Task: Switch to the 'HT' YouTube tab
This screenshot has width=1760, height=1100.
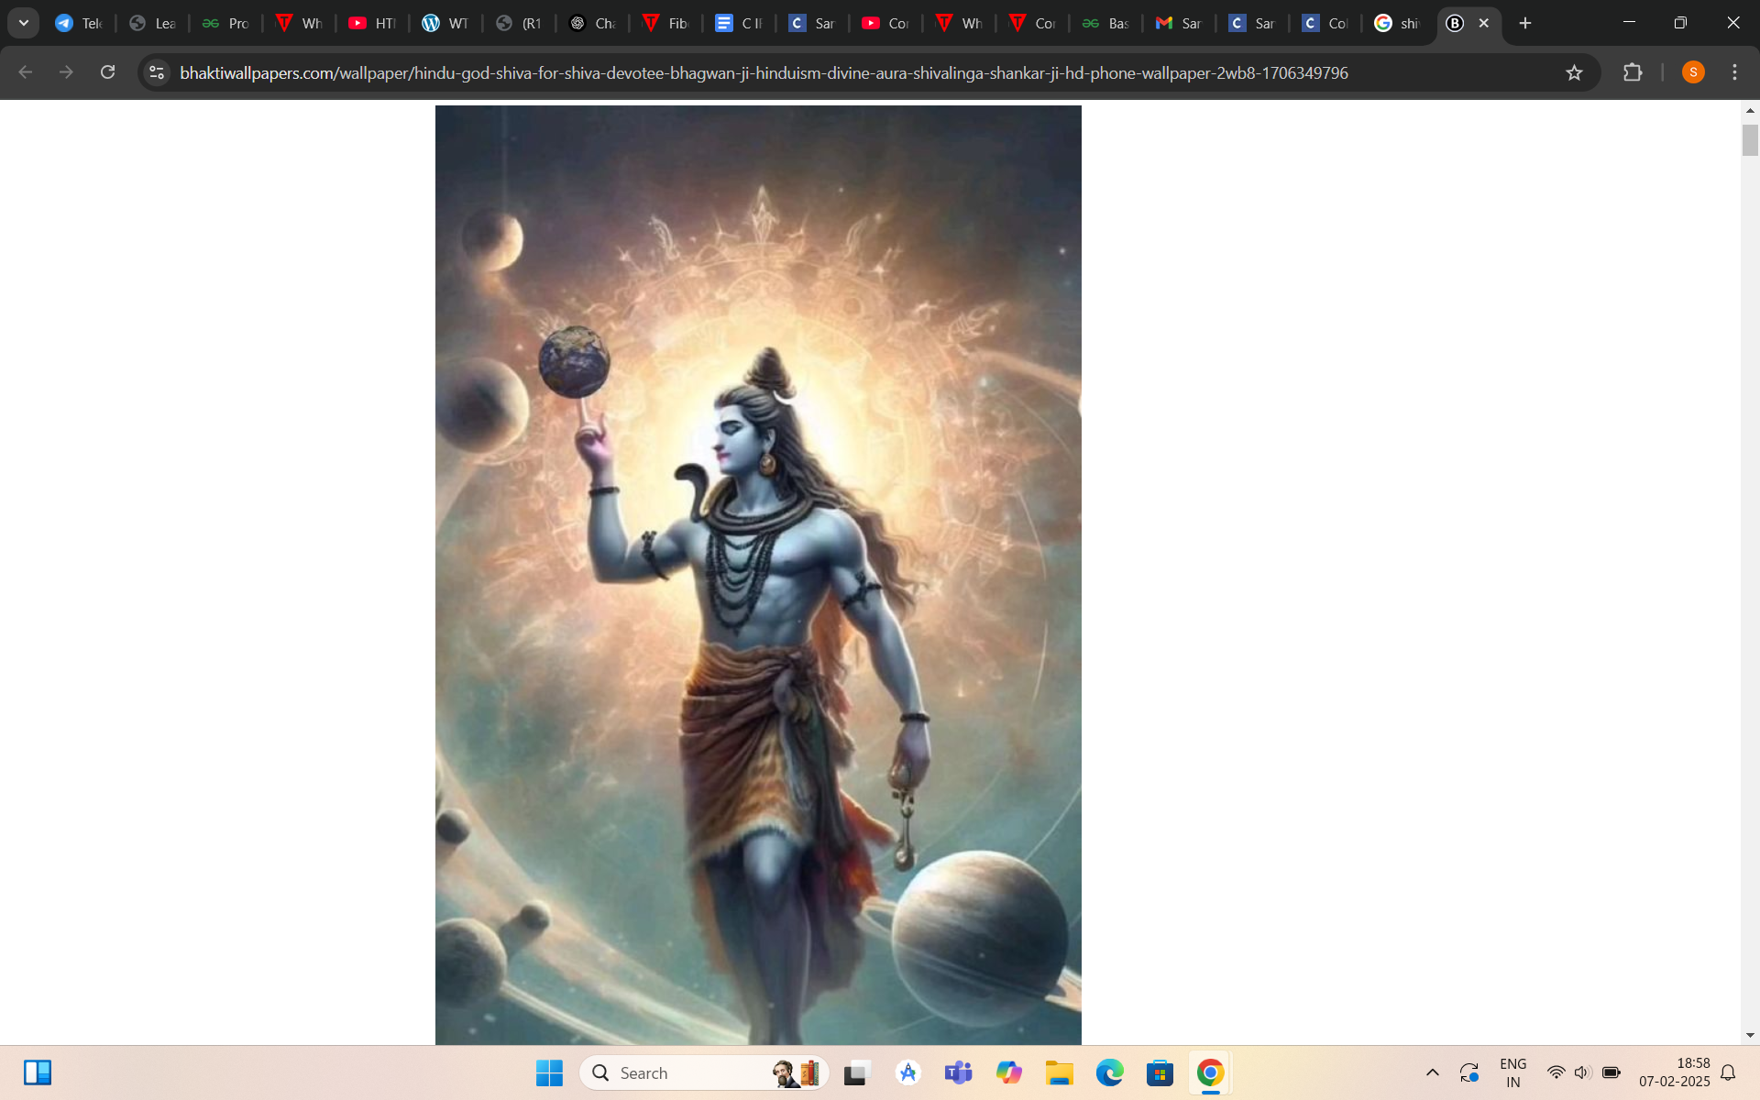Action: 372,23
